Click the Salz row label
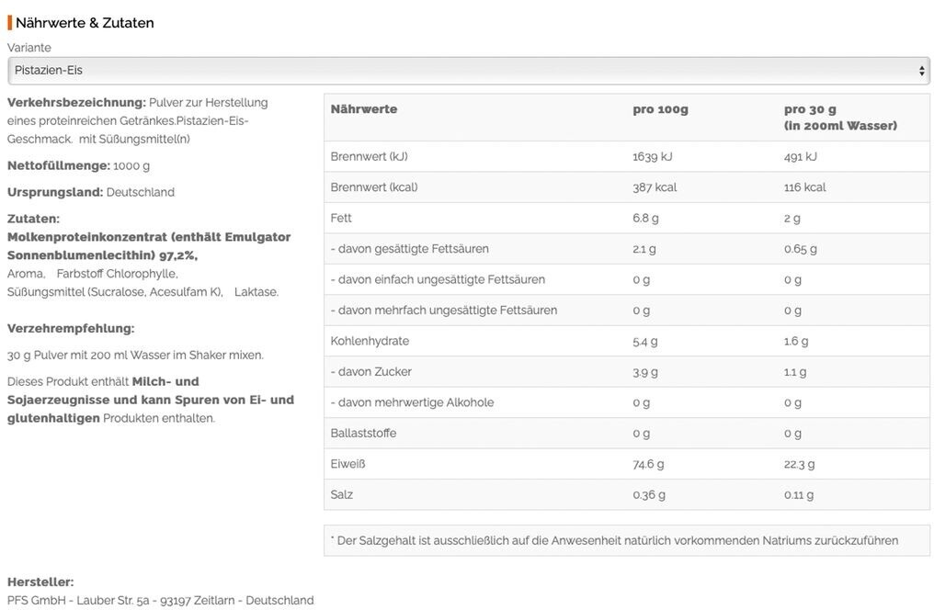 point(342,495)
